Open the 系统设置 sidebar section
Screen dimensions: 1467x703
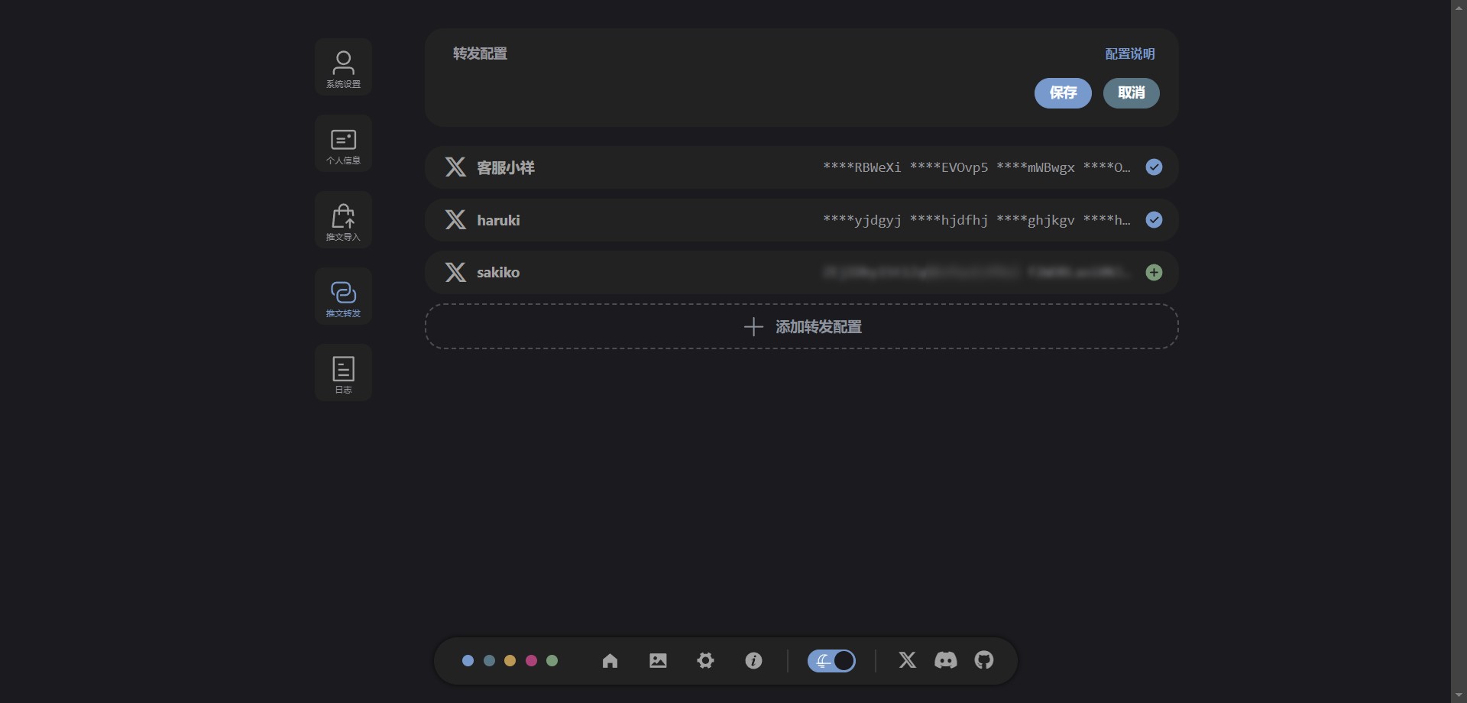[x=343, y=67]
